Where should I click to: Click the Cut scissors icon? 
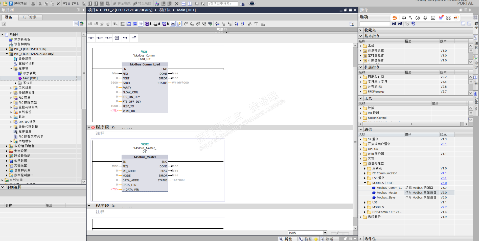[x=40, y=4]
